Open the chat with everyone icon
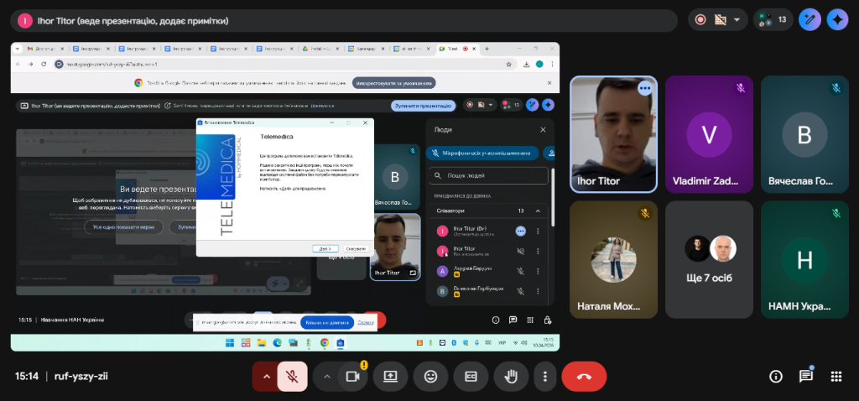This screenshot has width=859, height=401. coord(805,377)
